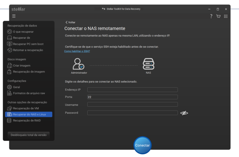
Task: Click the 'O que recuperar' sidebar icon
Action: [9, 32]
